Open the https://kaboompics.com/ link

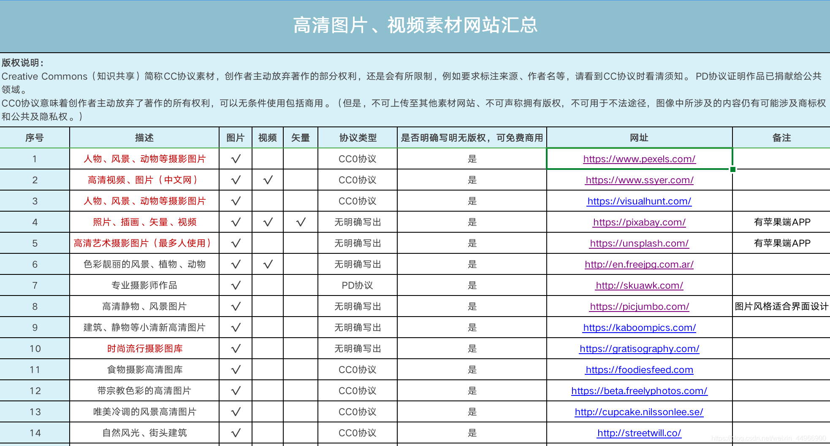point(639,328)
